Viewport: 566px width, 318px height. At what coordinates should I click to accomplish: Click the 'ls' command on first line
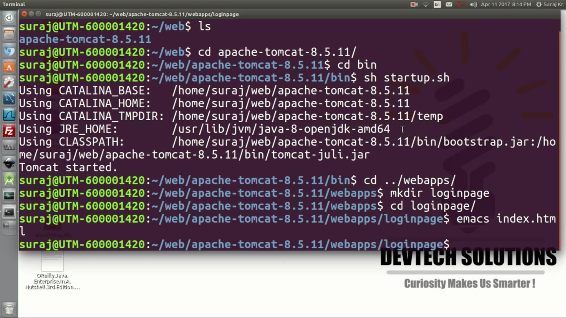(204, 26)
